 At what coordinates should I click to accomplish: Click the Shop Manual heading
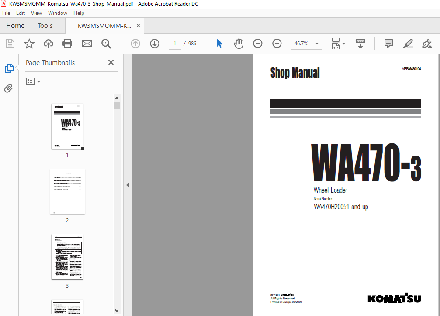pos(295,73)
